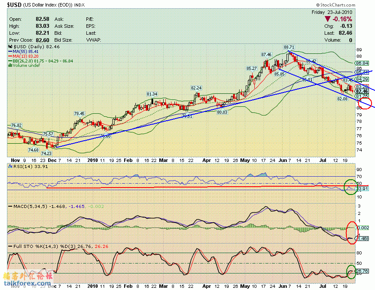
Task: Click the 80.03 price label
Action: 222,112
